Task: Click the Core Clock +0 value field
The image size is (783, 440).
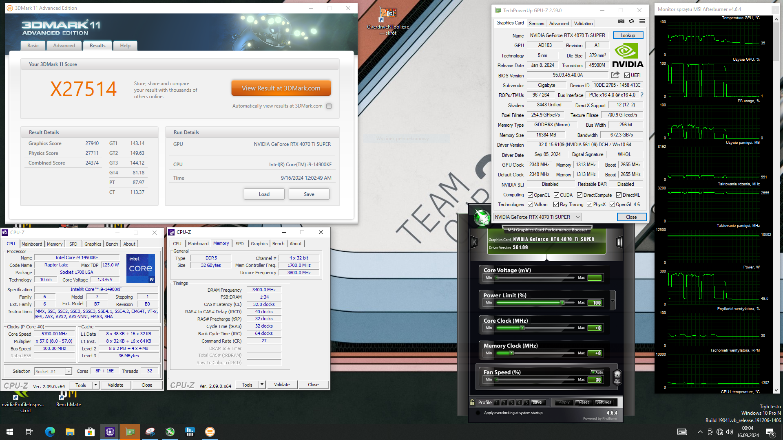Action: point(595,328)
